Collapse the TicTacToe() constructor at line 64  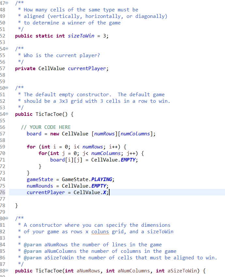(7, 114)
